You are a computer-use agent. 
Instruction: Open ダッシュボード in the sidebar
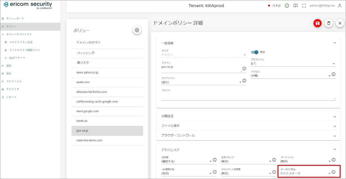point(15,18)
